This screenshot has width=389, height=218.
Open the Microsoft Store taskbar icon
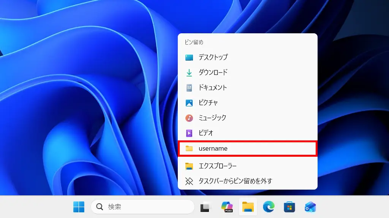tap(289, 207)
